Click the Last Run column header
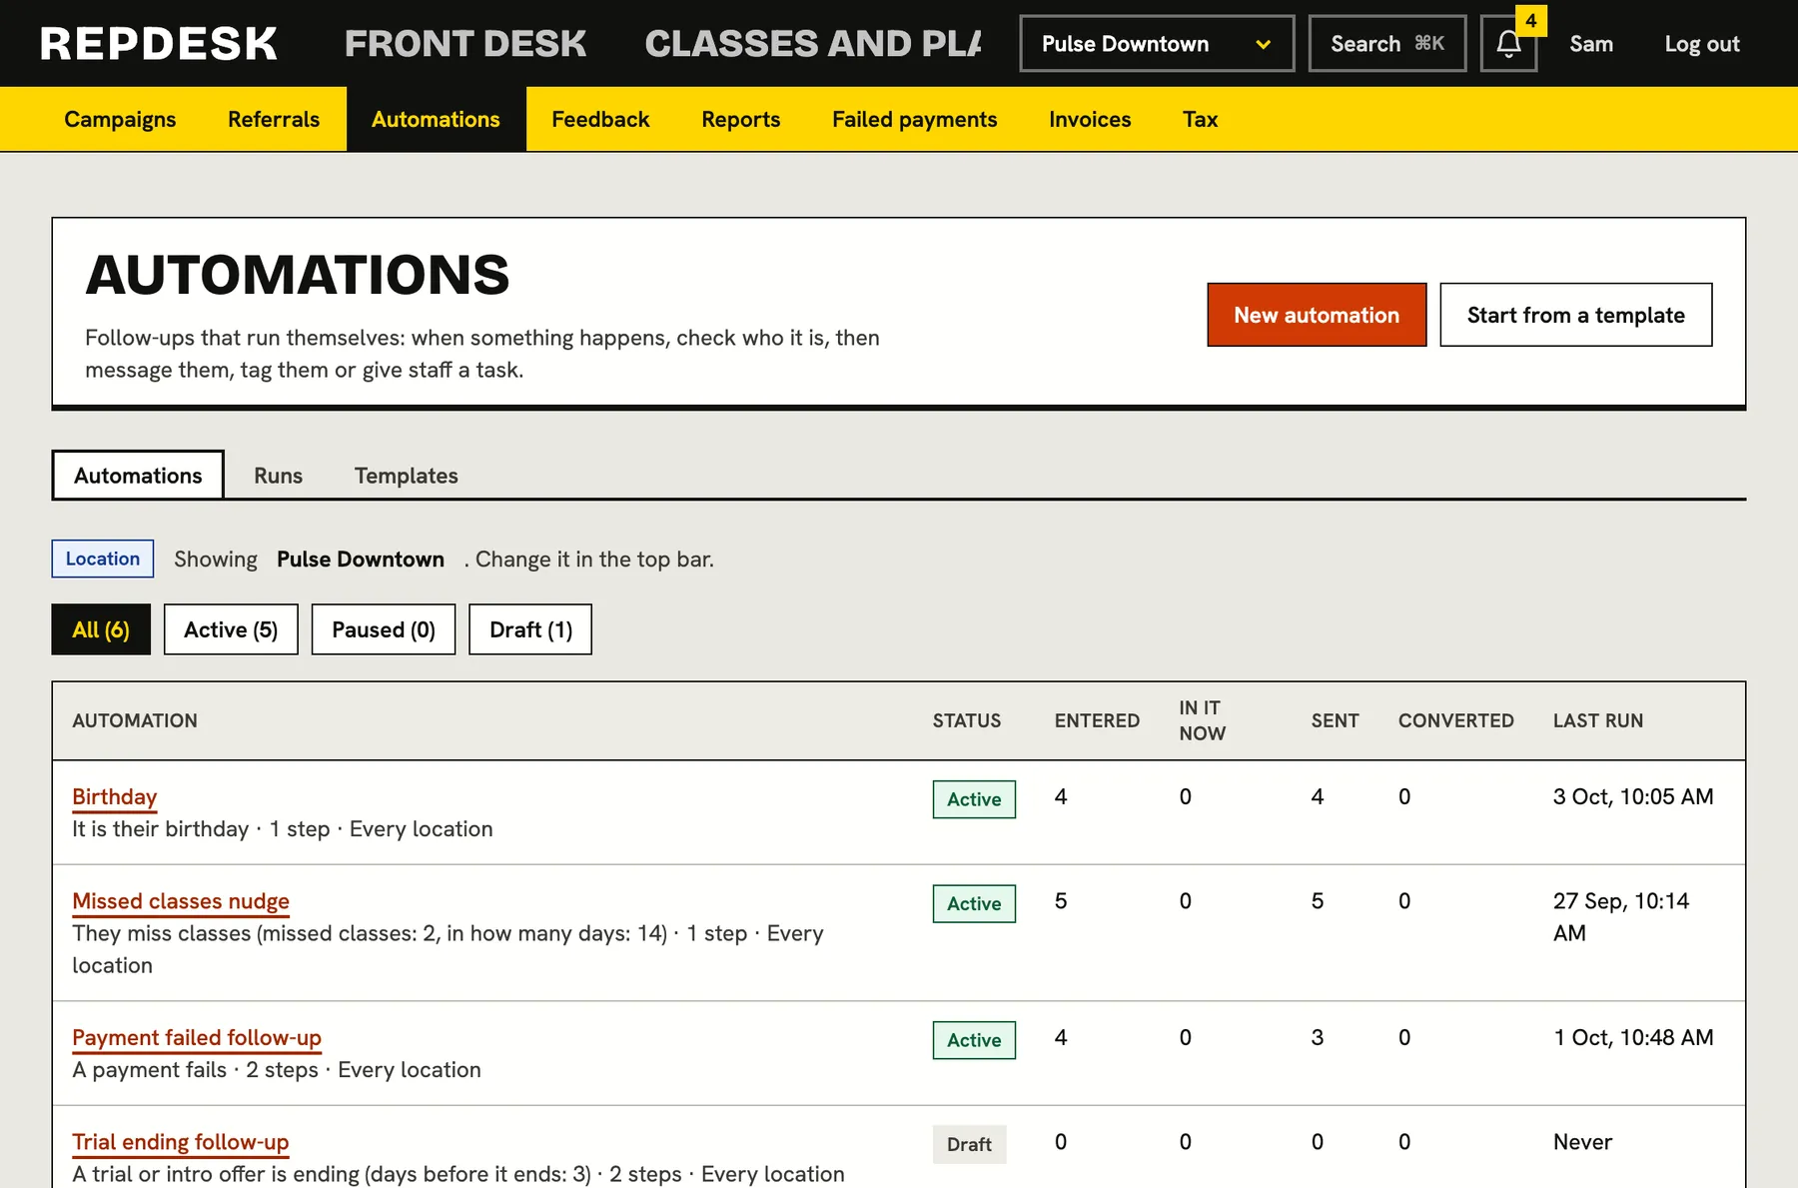 pyautogui.click(x=1598, y=720)
